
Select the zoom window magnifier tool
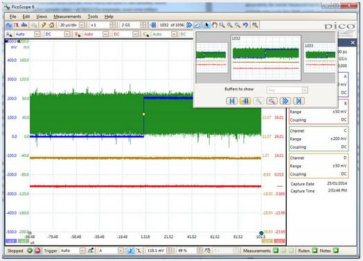(222, 25)
